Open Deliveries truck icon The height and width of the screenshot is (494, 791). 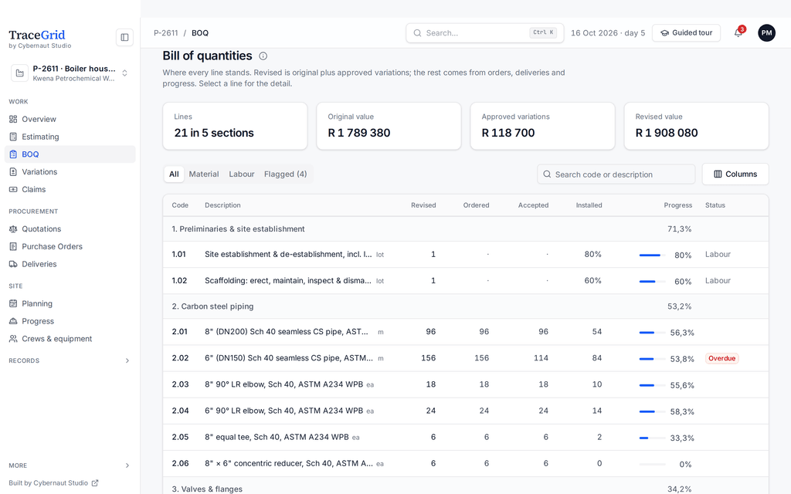click(x=13, y=264)
